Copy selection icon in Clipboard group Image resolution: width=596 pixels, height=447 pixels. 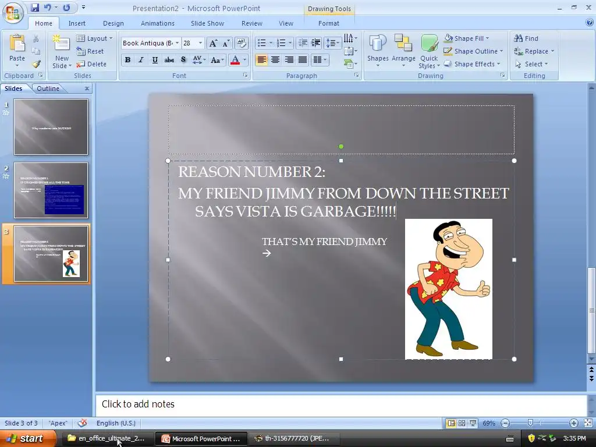36,51
